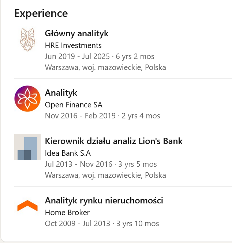Select the Nov 2016 - Feb 2019 date range
The height and width of the screenshot is (243, 232).
click(78, 116)
